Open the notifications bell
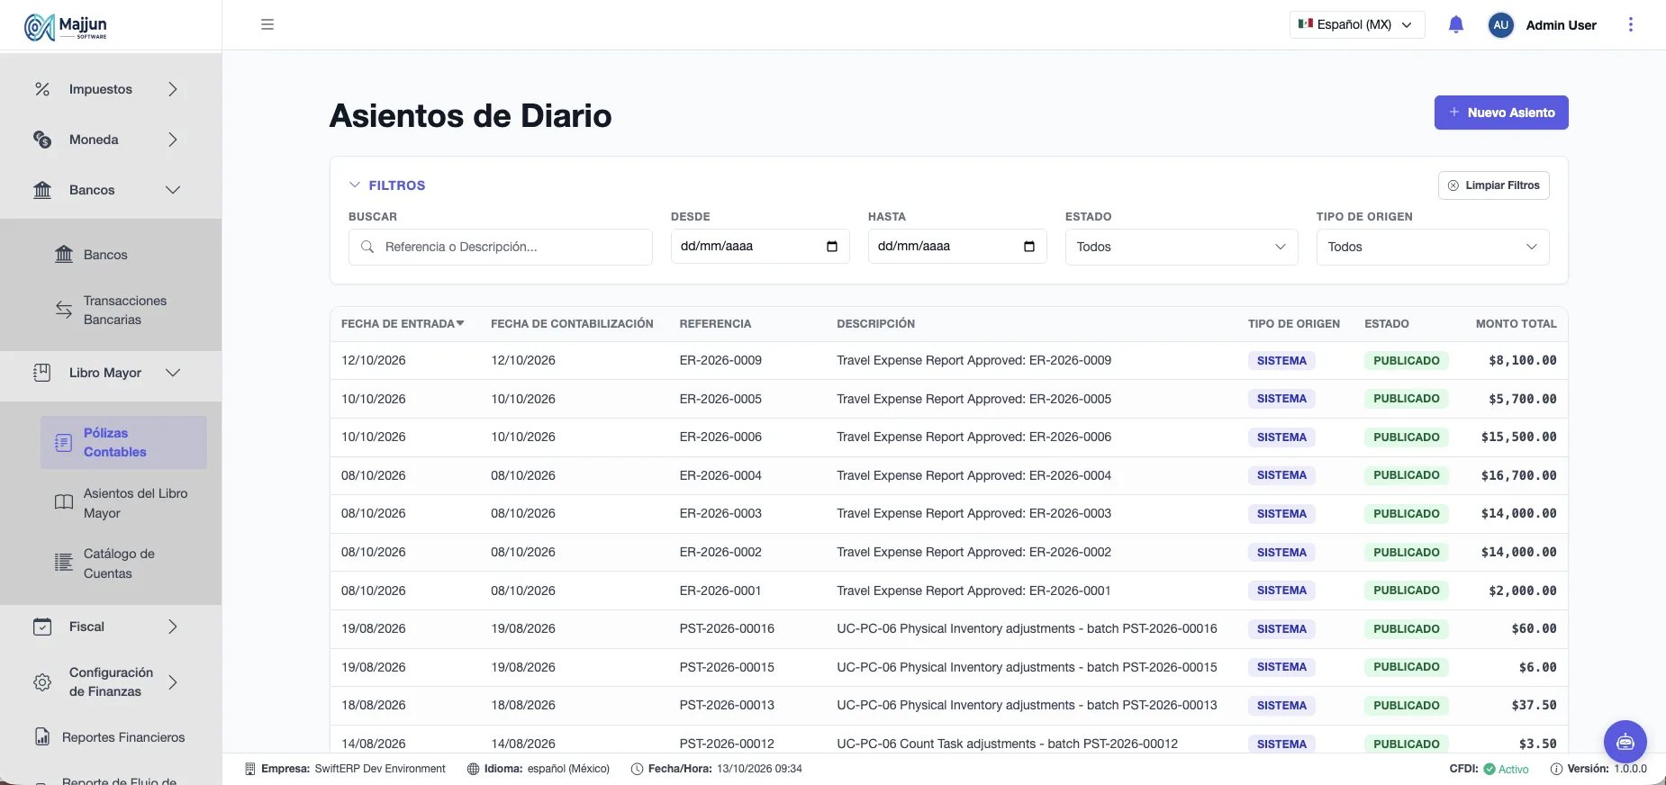This screenshot has width=1666, height=785. point(1456,24)
